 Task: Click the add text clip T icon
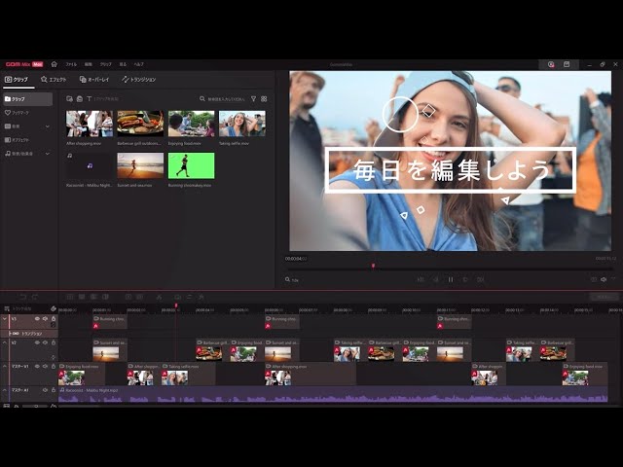click(x=89, y=99)
